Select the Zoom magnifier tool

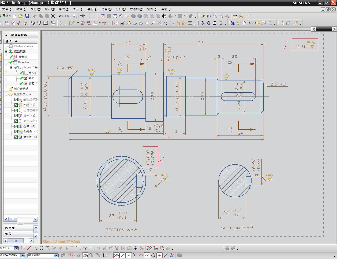pyautogui.click(x=121, y=16)
